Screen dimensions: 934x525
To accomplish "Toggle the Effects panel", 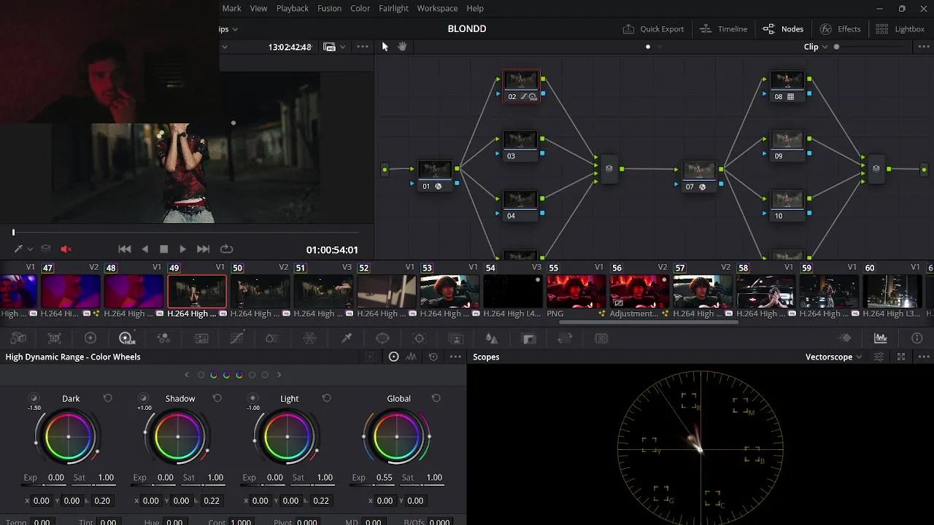I will [841, 29].
